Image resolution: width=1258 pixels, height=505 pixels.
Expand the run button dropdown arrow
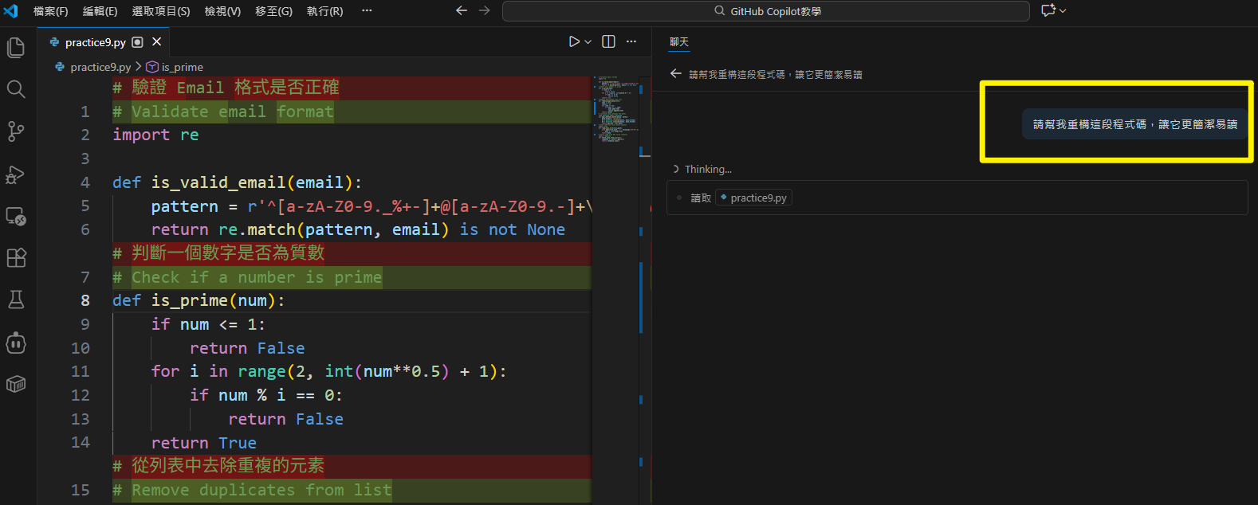point(588,41)
